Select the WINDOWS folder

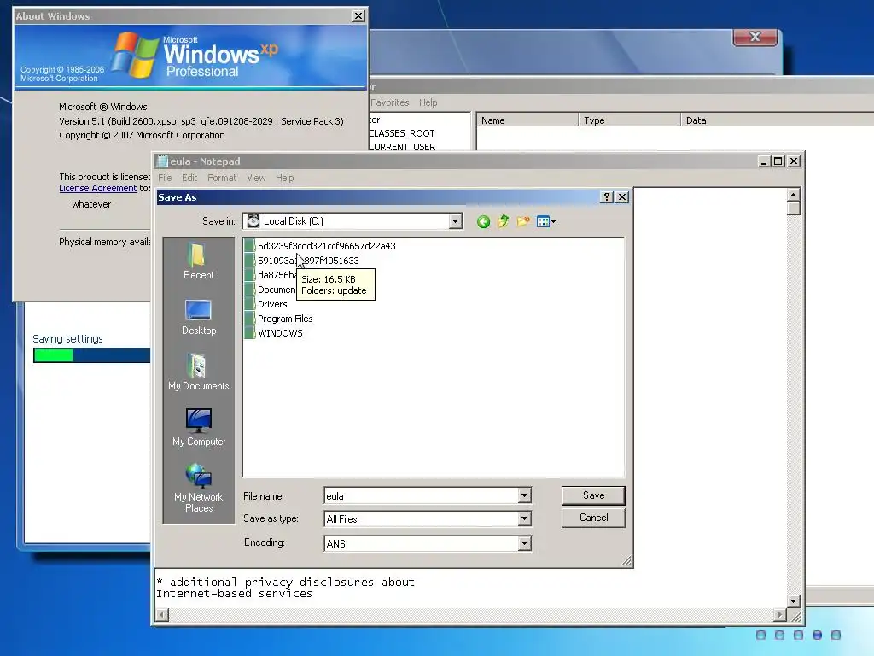tap(274, 333)
